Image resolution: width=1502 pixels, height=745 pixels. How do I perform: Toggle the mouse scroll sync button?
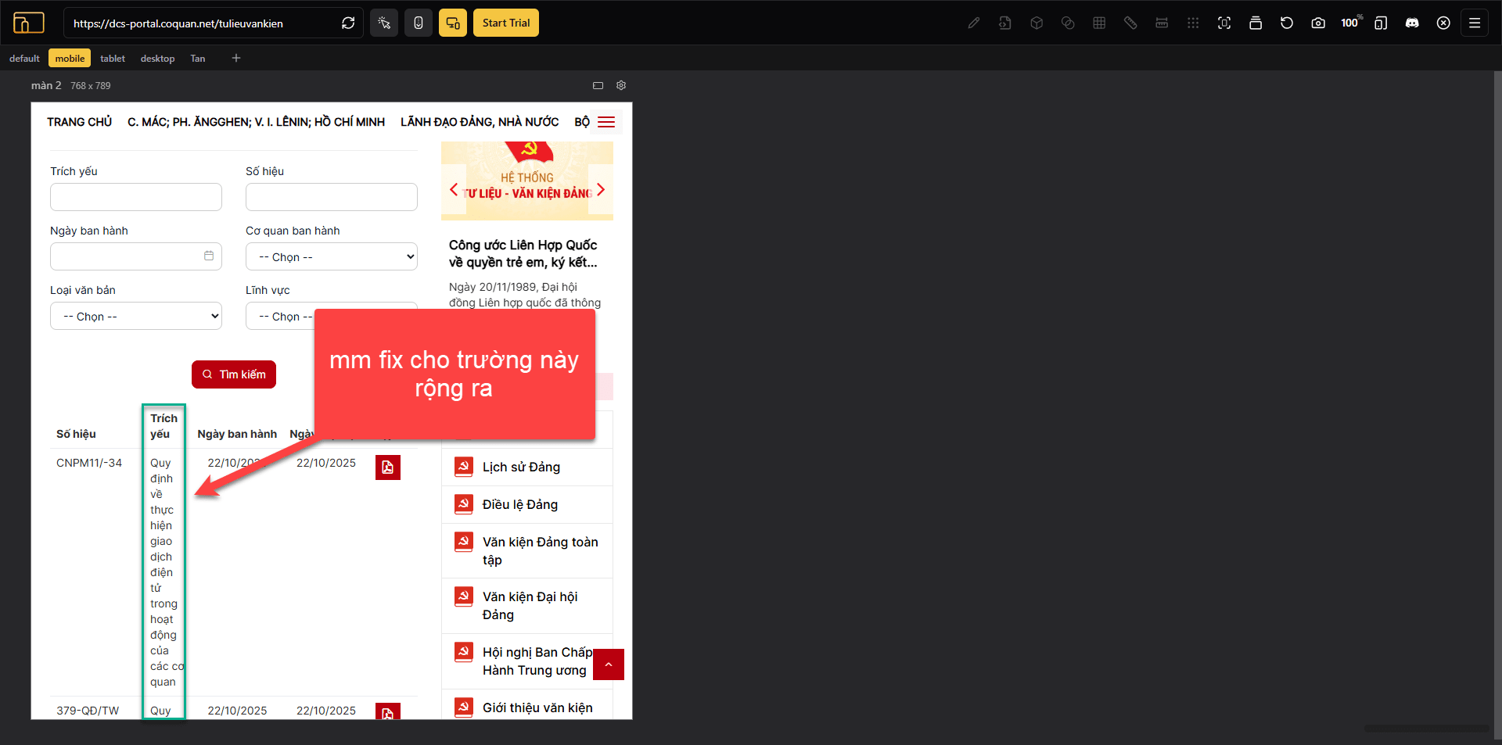[419, 23]
